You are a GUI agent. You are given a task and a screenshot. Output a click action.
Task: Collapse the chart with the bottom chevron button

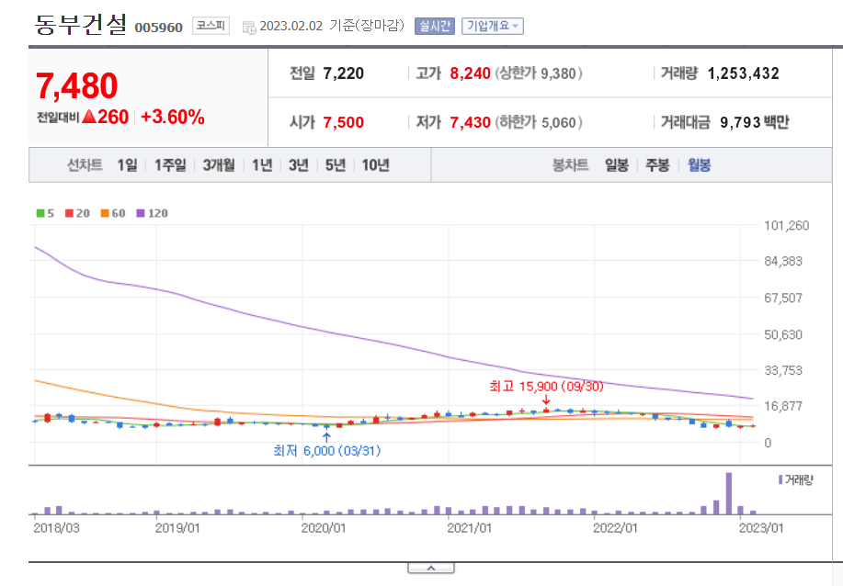(431, 568)
